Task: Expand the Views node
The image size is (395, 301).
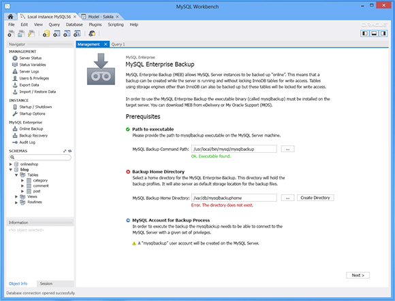Action: click(16, 197)
